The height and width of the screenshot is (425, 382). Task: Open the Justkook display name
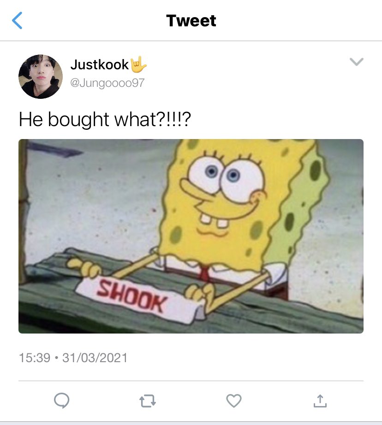pos(99,65)
